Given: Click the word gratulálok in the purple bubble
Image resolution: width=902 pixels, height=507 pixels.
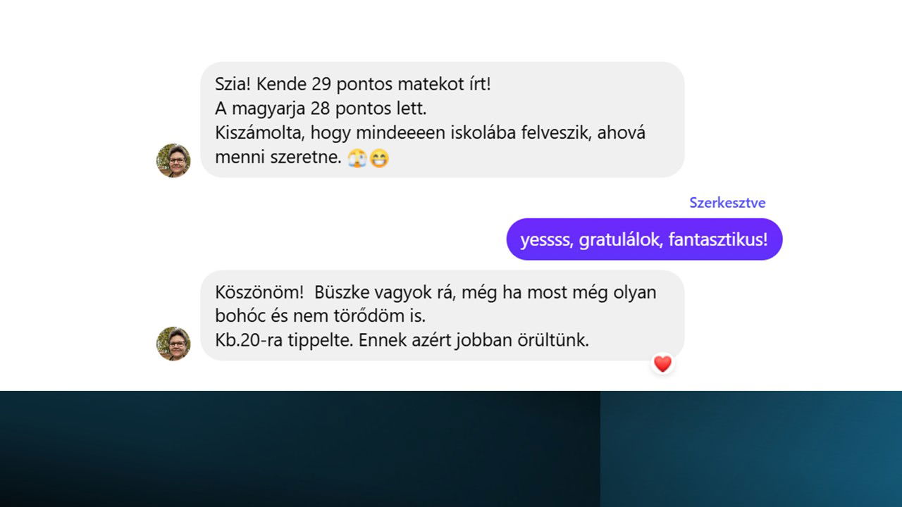Looking at the screenshot, I should click(619, 240).
